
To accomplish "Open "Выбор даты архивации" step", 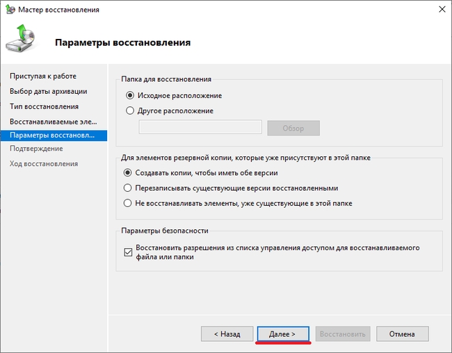I will click(x=49, y=91).
